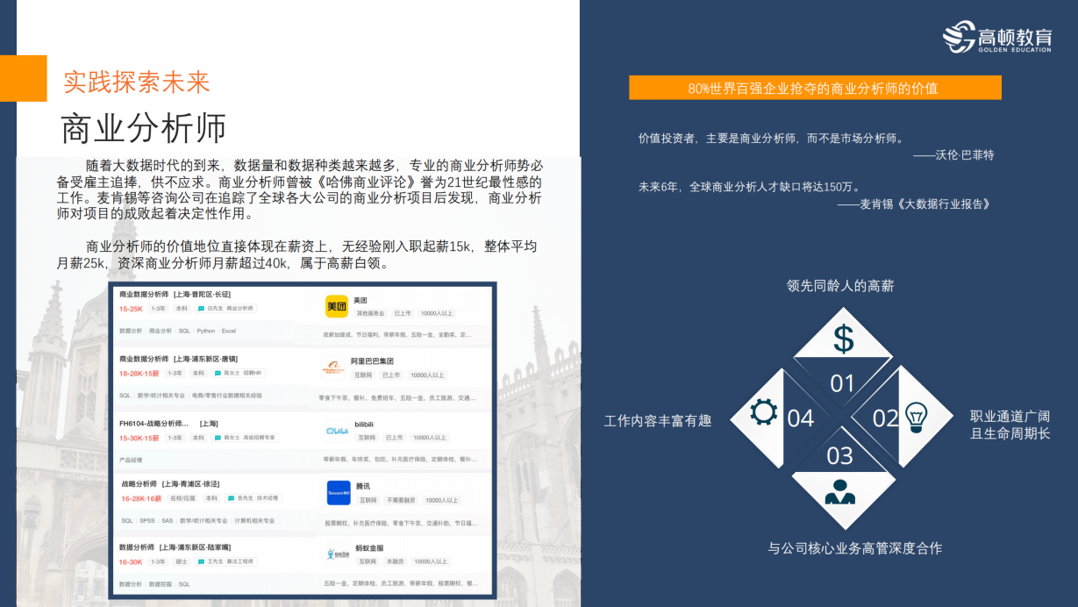This screenshot has width=1078, height=607.
Task: Click the businessman icon below 03
Action: pos(839,492)
